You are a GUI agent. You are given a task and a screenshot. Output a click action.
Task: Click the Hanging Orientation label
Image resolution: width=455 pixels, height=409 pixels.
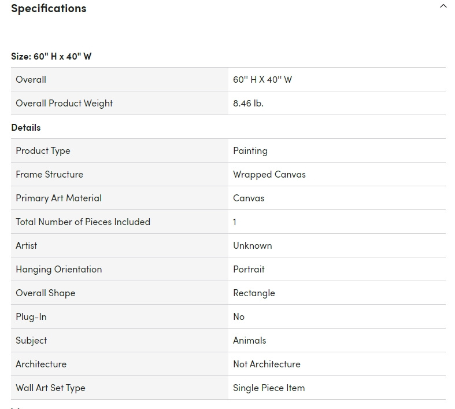(58, 269)
